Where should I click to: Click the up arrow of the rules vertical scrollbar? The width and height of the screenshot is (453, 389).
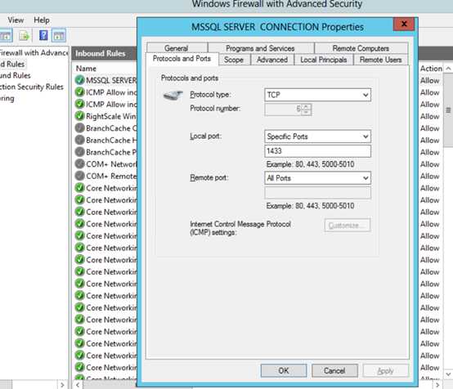[x=448, y=69]
